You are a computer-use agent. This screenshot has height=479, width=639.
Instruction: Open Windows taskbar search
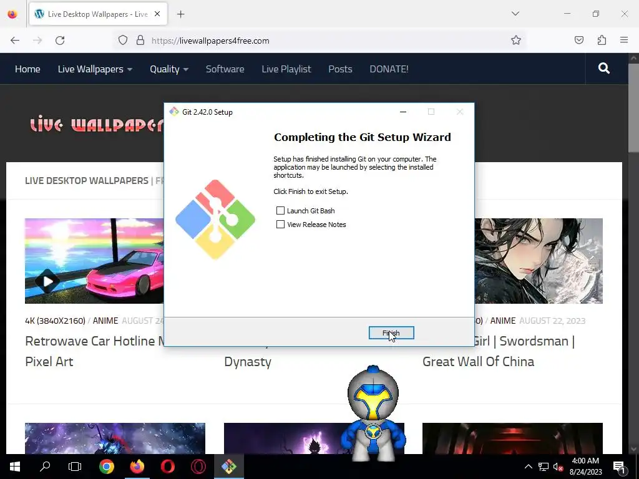pyautogui.click(x=45, y=467)
